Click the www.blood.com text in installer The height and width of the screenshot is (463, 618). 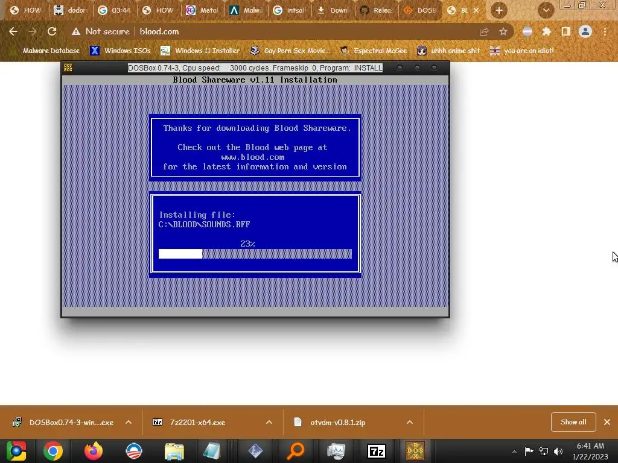253,157
